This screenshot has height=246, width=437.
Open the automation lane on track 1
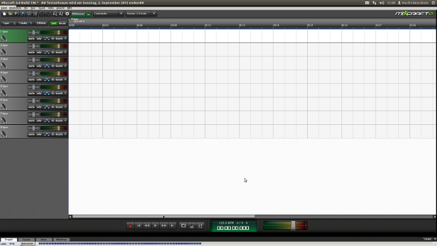[47, 39]
